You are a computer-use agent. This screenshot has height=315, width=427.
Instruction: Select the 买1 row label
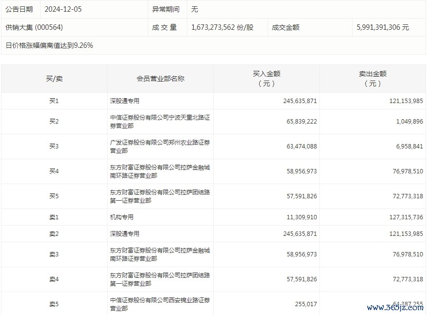coord(54,101)
